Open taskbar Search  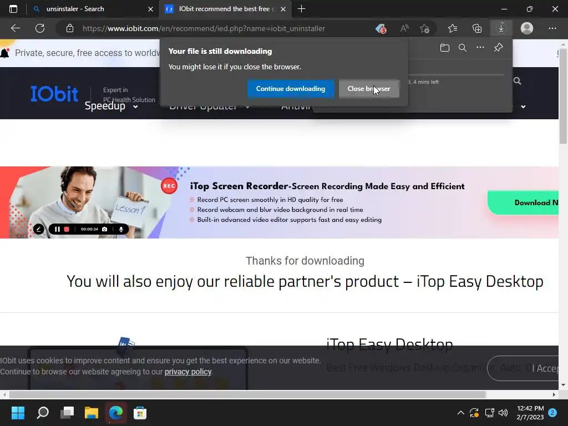(43, 413)
